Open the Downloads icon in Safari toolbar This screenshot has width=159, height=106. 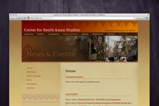(x=147, y=18)
